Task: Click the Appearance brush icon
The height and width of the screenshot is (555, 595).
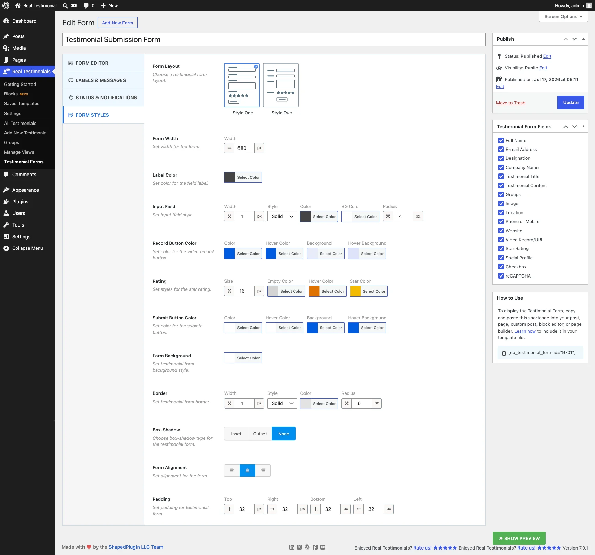Action: (6, 190)
